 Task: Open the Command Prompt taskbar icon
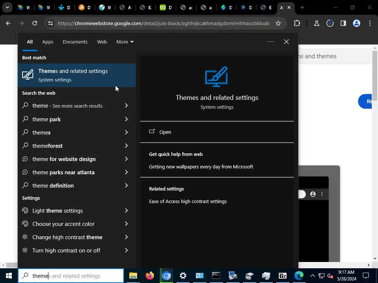pos(216,276)
